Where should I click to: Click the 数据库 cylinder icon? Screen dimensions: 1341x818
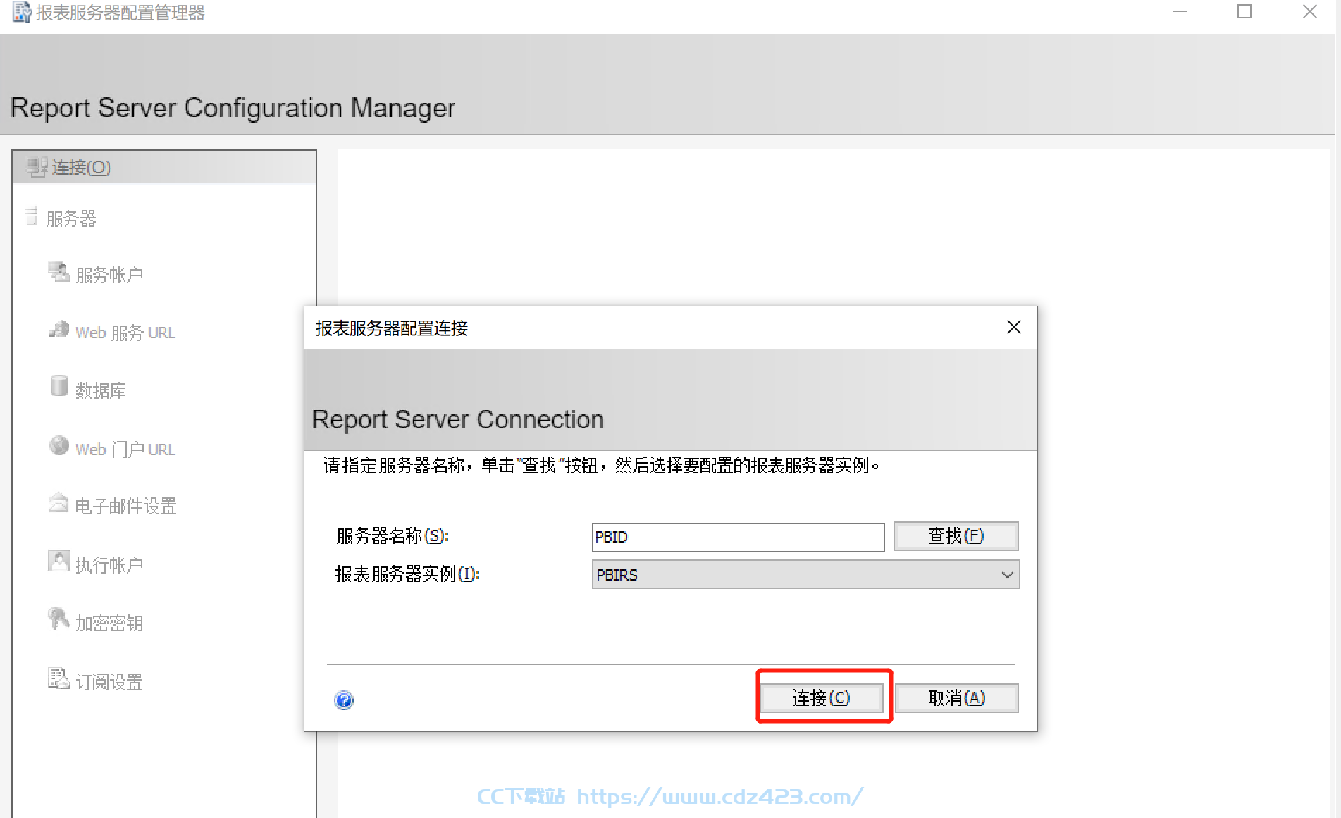point(59,385)
